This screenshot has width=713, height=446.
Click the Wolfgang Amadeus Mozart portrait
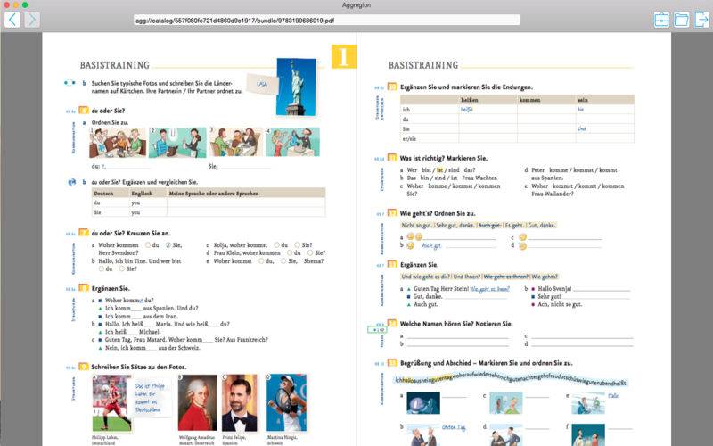pyautogui.click(x=197, y=403)
